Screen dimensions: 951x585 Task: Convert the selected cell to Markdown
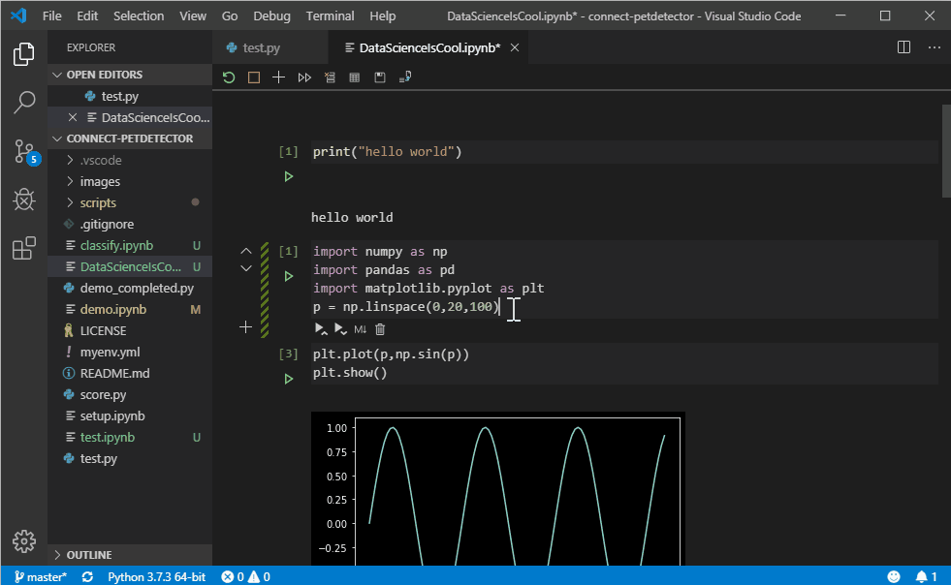coord(359,329)
